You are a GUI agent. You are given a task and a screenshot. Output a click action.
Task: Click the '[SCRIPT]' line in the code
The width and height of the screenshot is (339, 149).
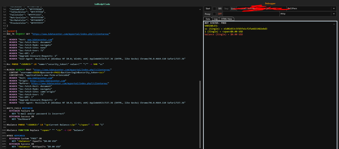(x=12, y=31)
